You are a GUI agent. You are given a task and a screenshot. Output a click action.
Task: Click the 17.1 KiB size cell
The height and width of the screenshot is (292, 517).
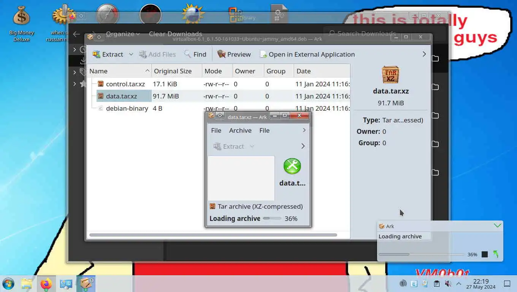(165, 84)
